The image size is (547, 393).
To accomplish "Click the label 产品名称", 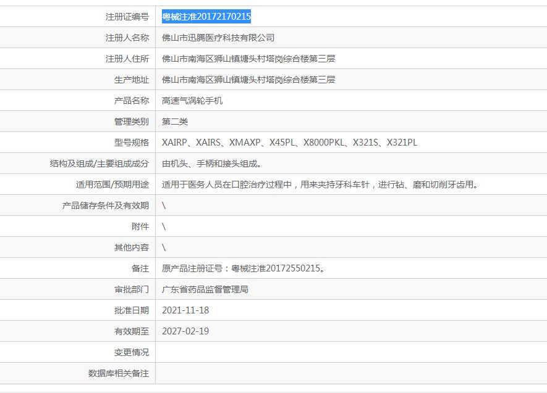I will click(x=132, y=101).
